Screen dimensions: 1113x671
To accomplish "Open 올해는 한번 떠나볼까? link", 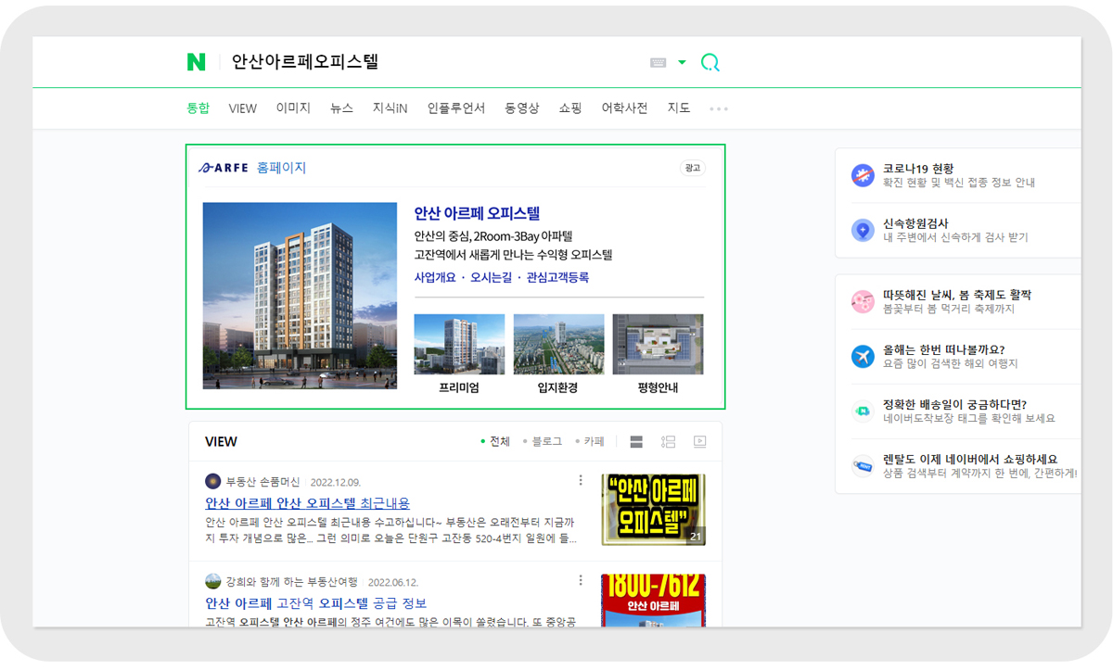I will click(944, 349).
